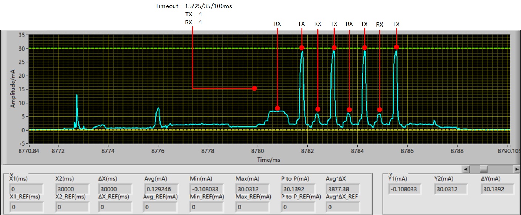Screen dimensions: 521x215
Task: Click the red dot on the second TX spike
Action: tap(334, 47)
